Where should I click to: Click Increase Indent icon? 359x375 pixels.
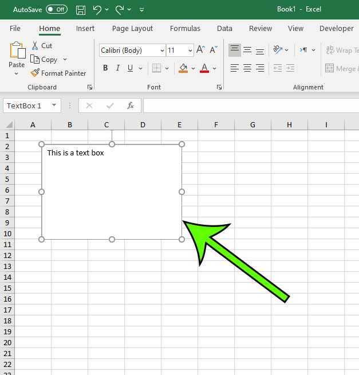tap(290, 68)
